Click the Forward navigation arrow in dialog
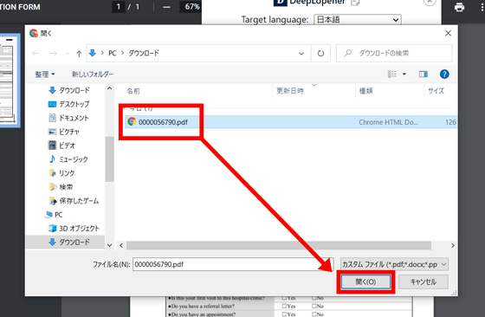Screen dimensions: 485x317 [53, 54]
